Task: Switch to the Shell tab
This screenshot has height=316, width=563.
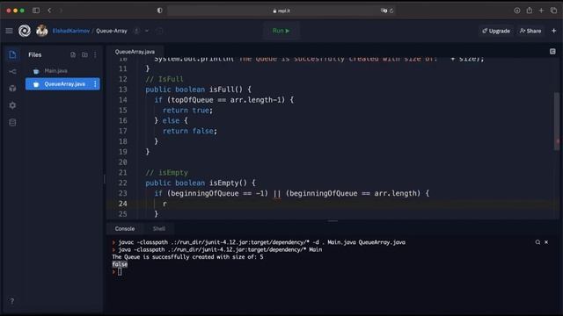Action: [x=158, y=228]
